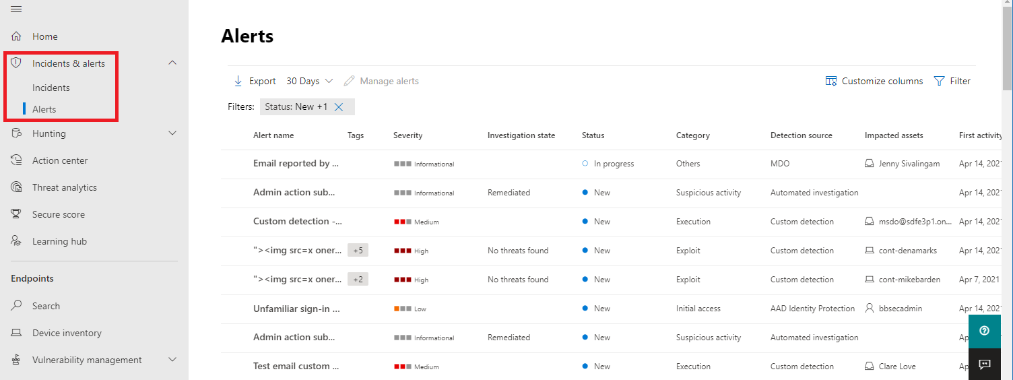The width and height of the screenshot is (1013, 380).
Task: Click Sort by Tags column header
Action: [356, 135]
